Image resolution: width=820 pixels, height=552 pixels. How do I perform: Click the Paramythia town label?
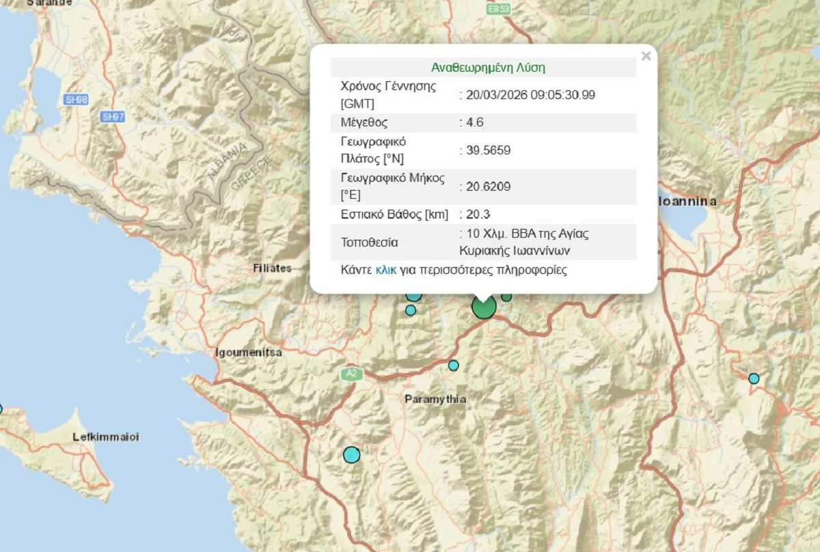[x=435, y=399]
